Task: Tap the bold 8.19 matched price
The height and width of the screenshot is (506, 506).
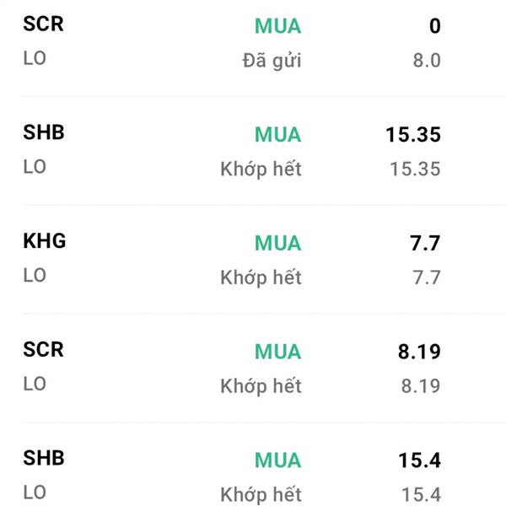Action: 419,352
